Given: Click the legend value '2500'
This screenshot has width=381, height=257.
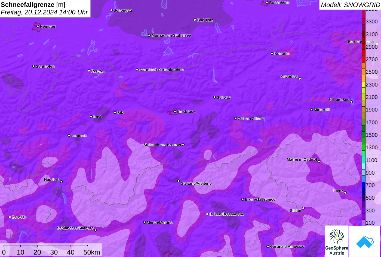Looking at the screenshot, I should 372,72.
